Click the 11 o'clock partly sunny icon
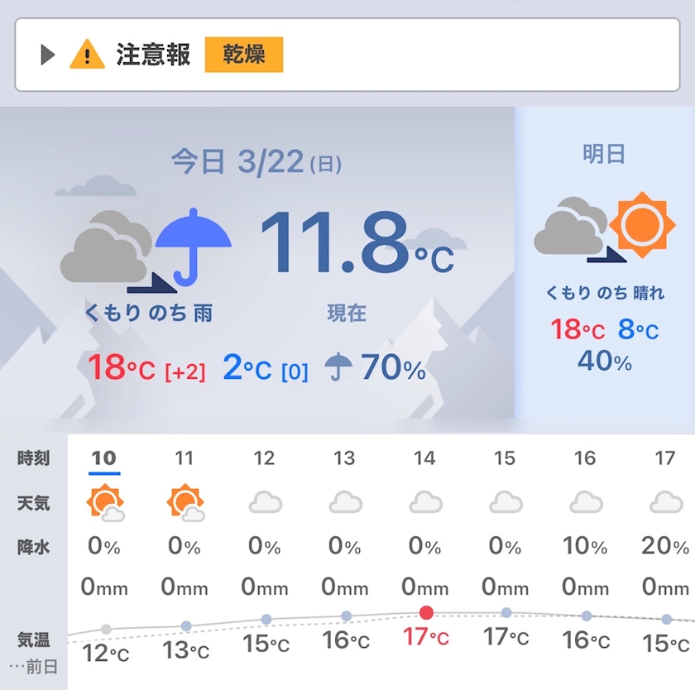This screenshot has height=690, width=695. pyautogui.click(x=185, y=502)
